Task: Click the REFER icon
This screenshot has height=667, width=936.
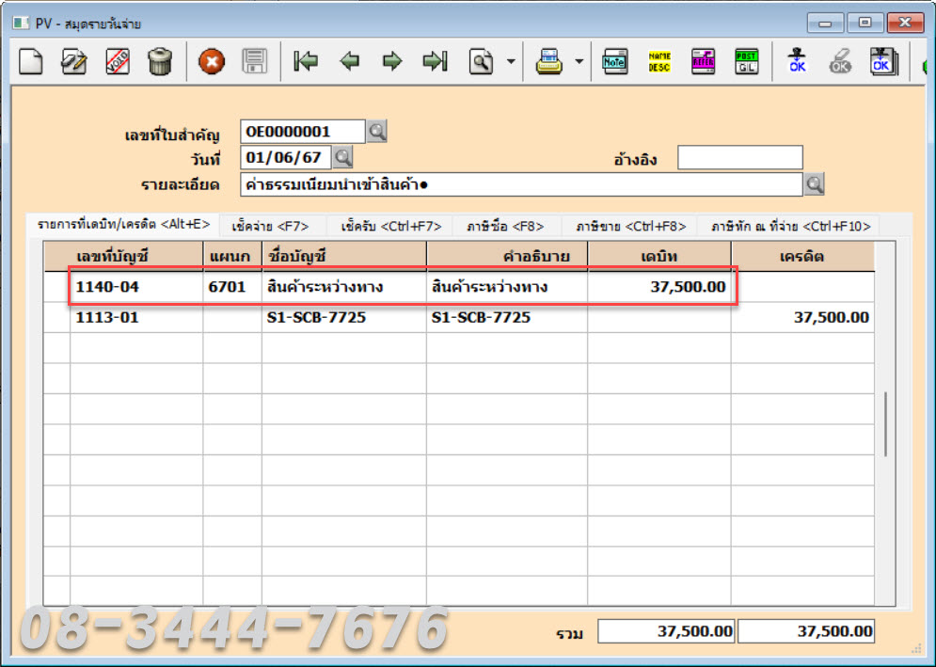Action: (704, 61)
